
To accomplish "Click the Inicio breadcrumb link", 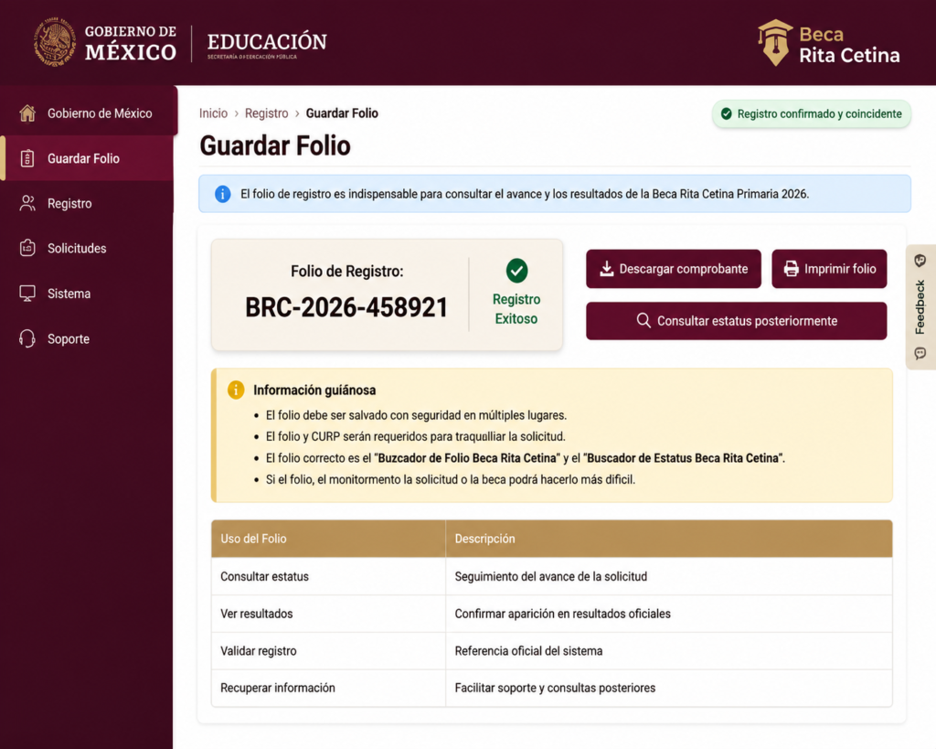I will (213, 112).
